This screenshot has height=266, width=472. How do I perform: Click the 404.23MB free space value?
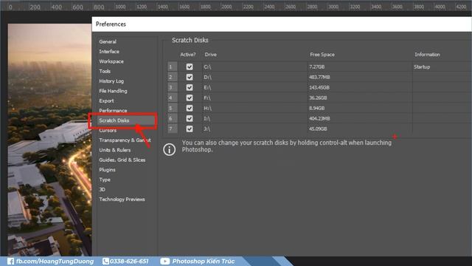319,118
